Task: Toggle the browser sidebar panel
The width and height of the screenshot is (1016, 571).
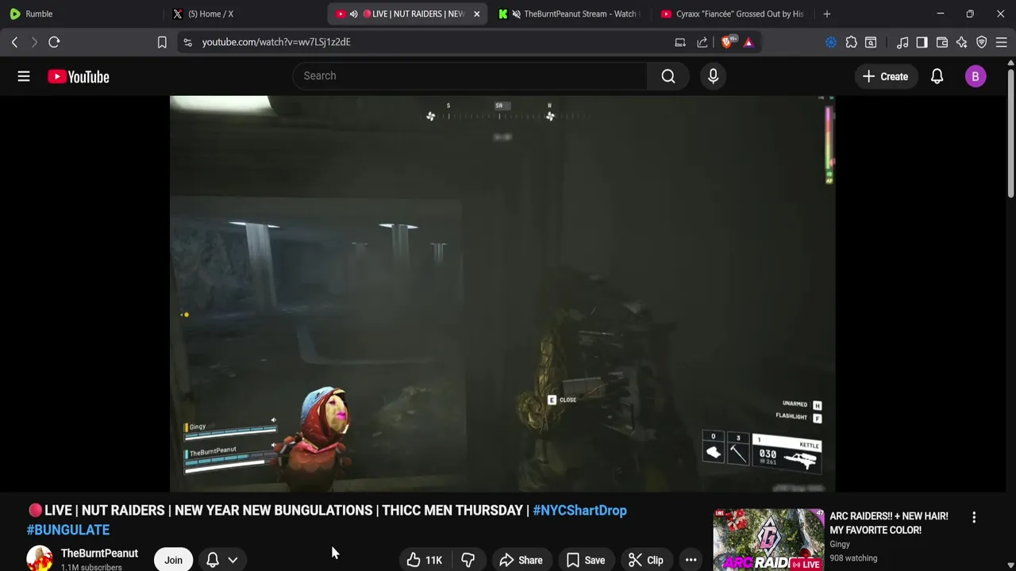Action: pyautogui.click(x=922, y=42)
